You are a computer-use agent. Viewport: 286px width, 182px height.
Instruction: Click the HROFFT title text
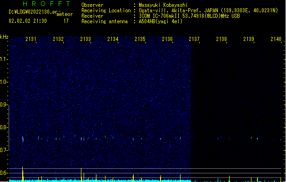pyautogui.click(x=47, y=4)
